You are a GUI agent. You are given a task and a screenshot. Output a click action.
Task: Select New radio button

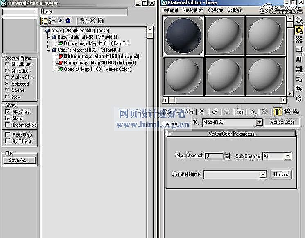point(7,97)
